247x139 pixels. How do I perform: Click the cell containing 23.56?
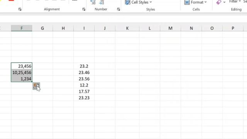point(84,79)
